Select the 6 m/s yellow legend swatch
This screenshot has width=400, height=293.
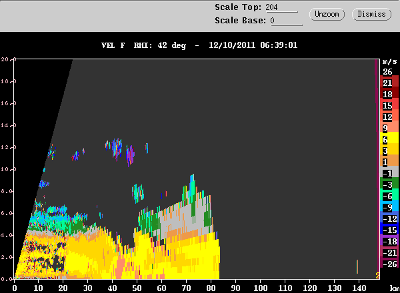click(389, 138)
